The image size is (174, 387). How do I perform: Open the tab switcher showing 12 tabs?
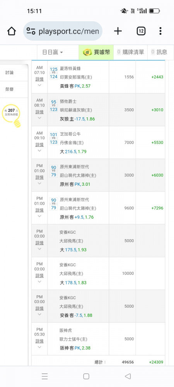[141, 31]
